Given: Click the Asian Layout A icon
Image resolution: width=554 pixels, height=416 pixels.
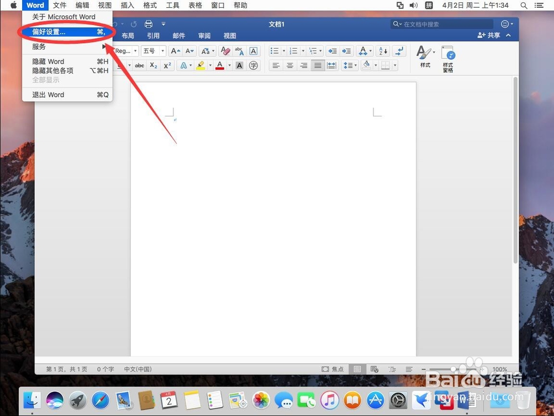Looking at the screenshot, I should 363,51.
